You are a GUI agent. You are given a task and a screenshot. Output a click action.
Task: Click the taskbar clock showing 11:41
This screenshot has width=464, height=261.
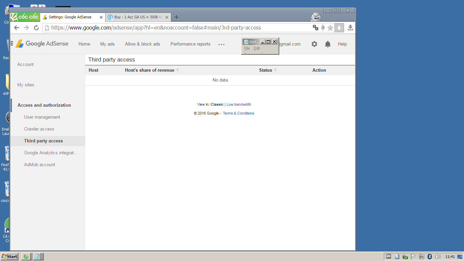click(450, 257)
